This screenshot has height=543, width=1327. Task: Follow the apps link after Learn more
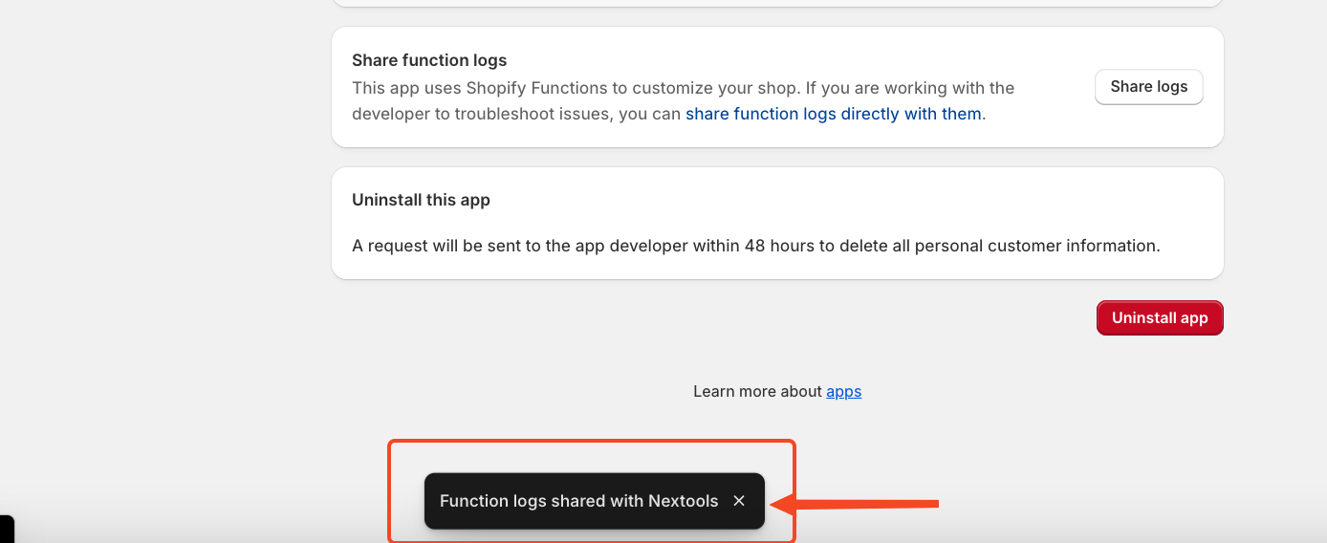843,391
